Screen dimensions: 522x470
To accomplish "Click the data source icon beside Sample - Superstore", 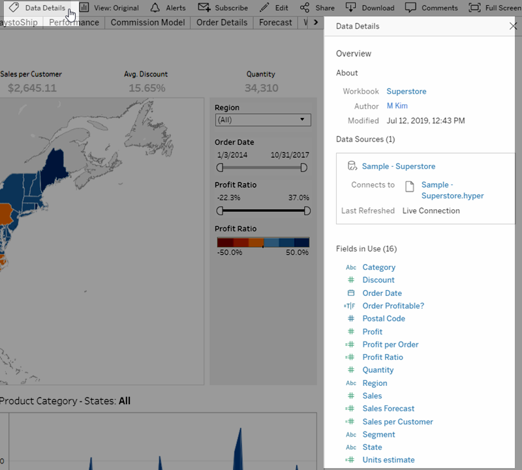I will [352, 166].
